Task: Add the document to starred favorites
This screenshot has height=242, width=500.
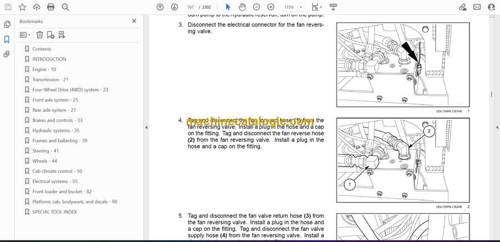Action: tap(22, 7)
